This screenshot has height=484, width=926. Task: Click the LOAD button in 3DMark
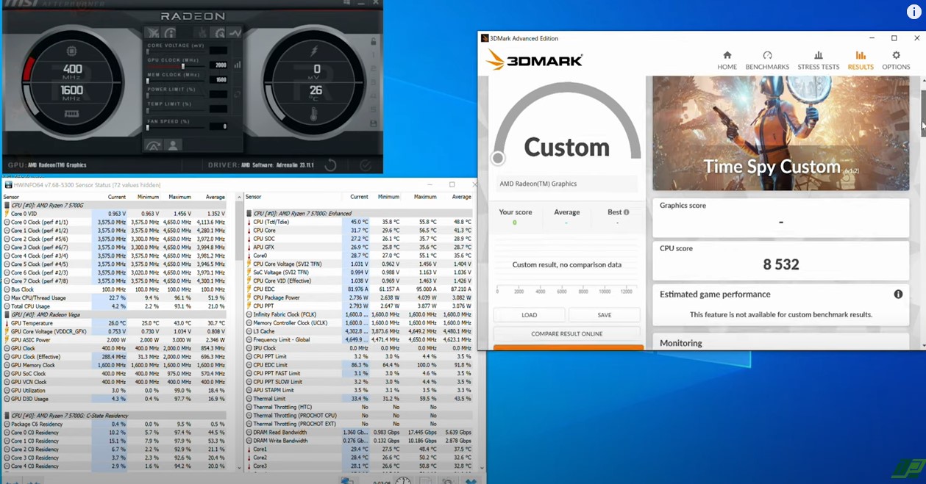[529, 314]
